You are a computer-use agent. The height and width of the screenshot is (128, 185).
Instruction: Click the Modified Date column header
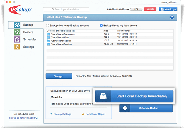[124, 31]
